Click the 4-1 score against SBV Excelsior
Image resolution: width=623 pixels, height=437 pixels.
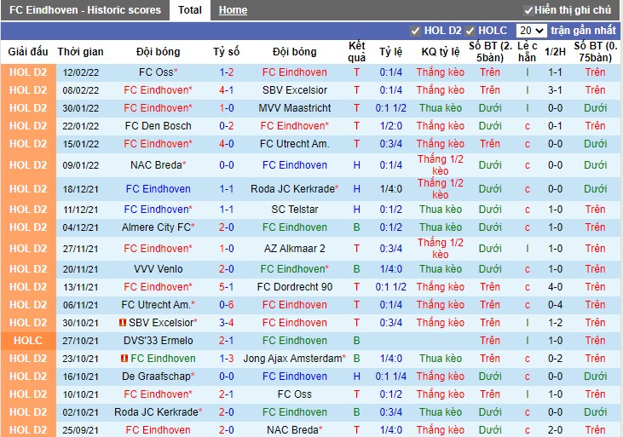pyautogui.click(x=227, y=90)
